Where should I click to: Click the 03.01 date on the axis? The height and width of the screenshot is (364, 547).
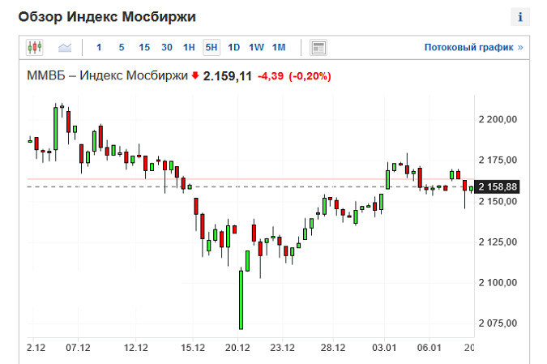coord(384,348)
